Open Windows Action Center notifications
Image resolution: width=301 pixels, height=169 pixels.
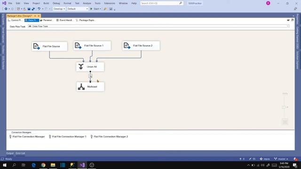(x=295, y=165)
